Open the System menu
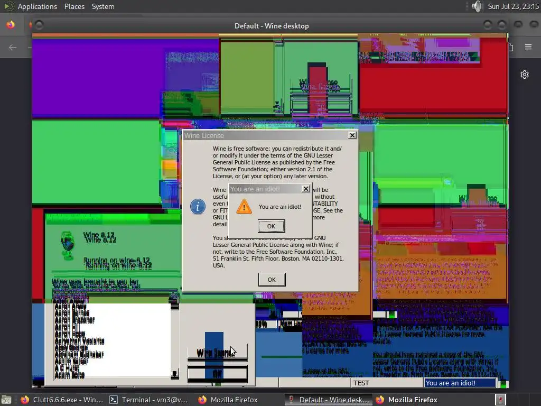The height and width of the screenshot is (406, 541). point(103,6)
